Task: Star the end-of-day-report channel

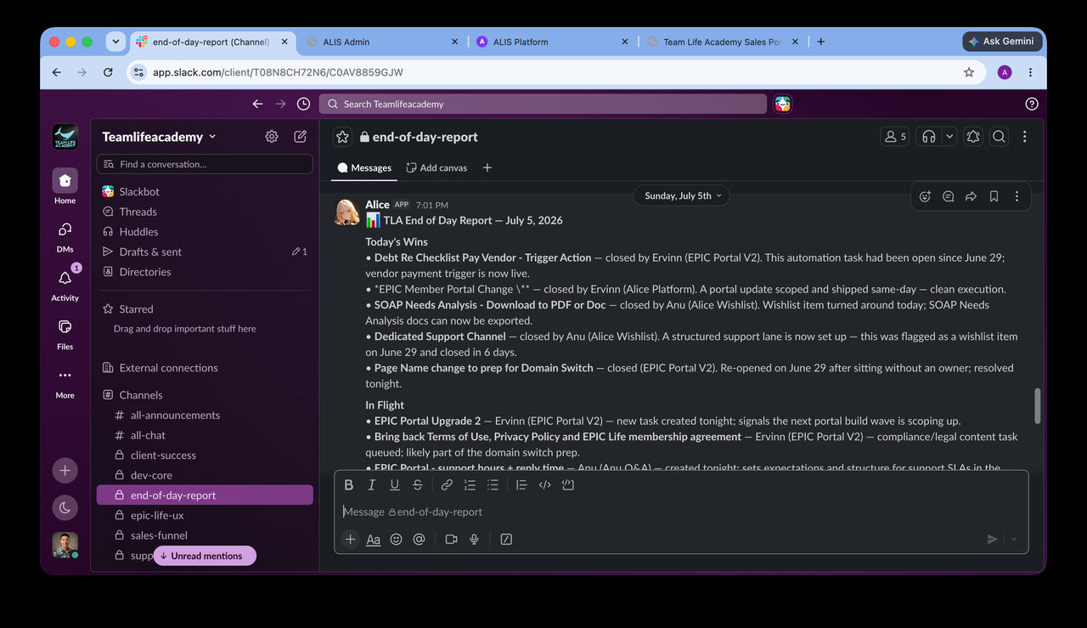Action: click(342, 137)
